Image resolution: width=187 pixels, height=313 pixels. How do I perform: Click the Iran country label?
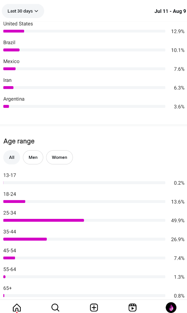[x=7, y=80]
